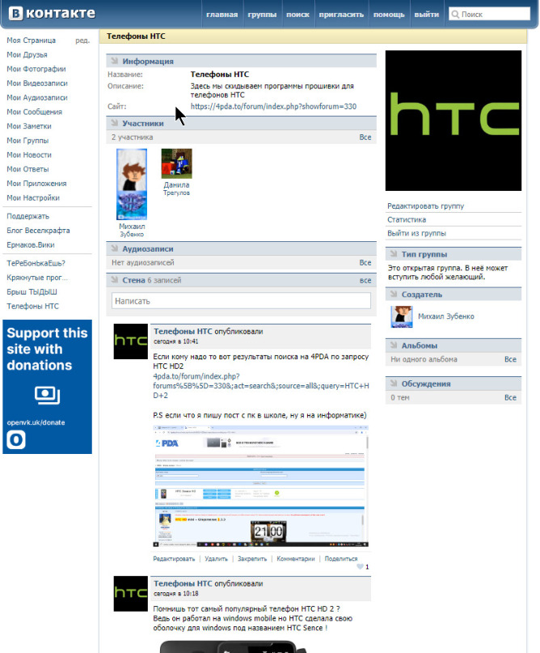This screenshot has width=540, height=653.
Task: Click Закрепить under the first post
Action: tap(252, 558)
